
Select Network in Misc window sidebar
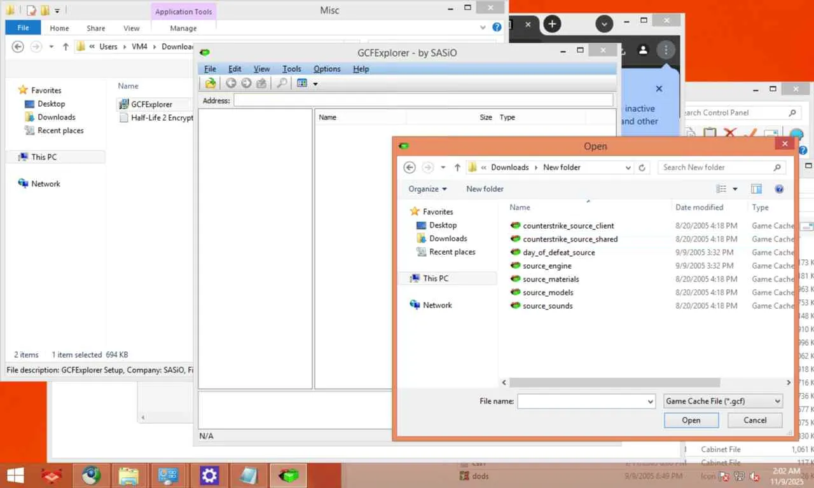click(46, 184)
